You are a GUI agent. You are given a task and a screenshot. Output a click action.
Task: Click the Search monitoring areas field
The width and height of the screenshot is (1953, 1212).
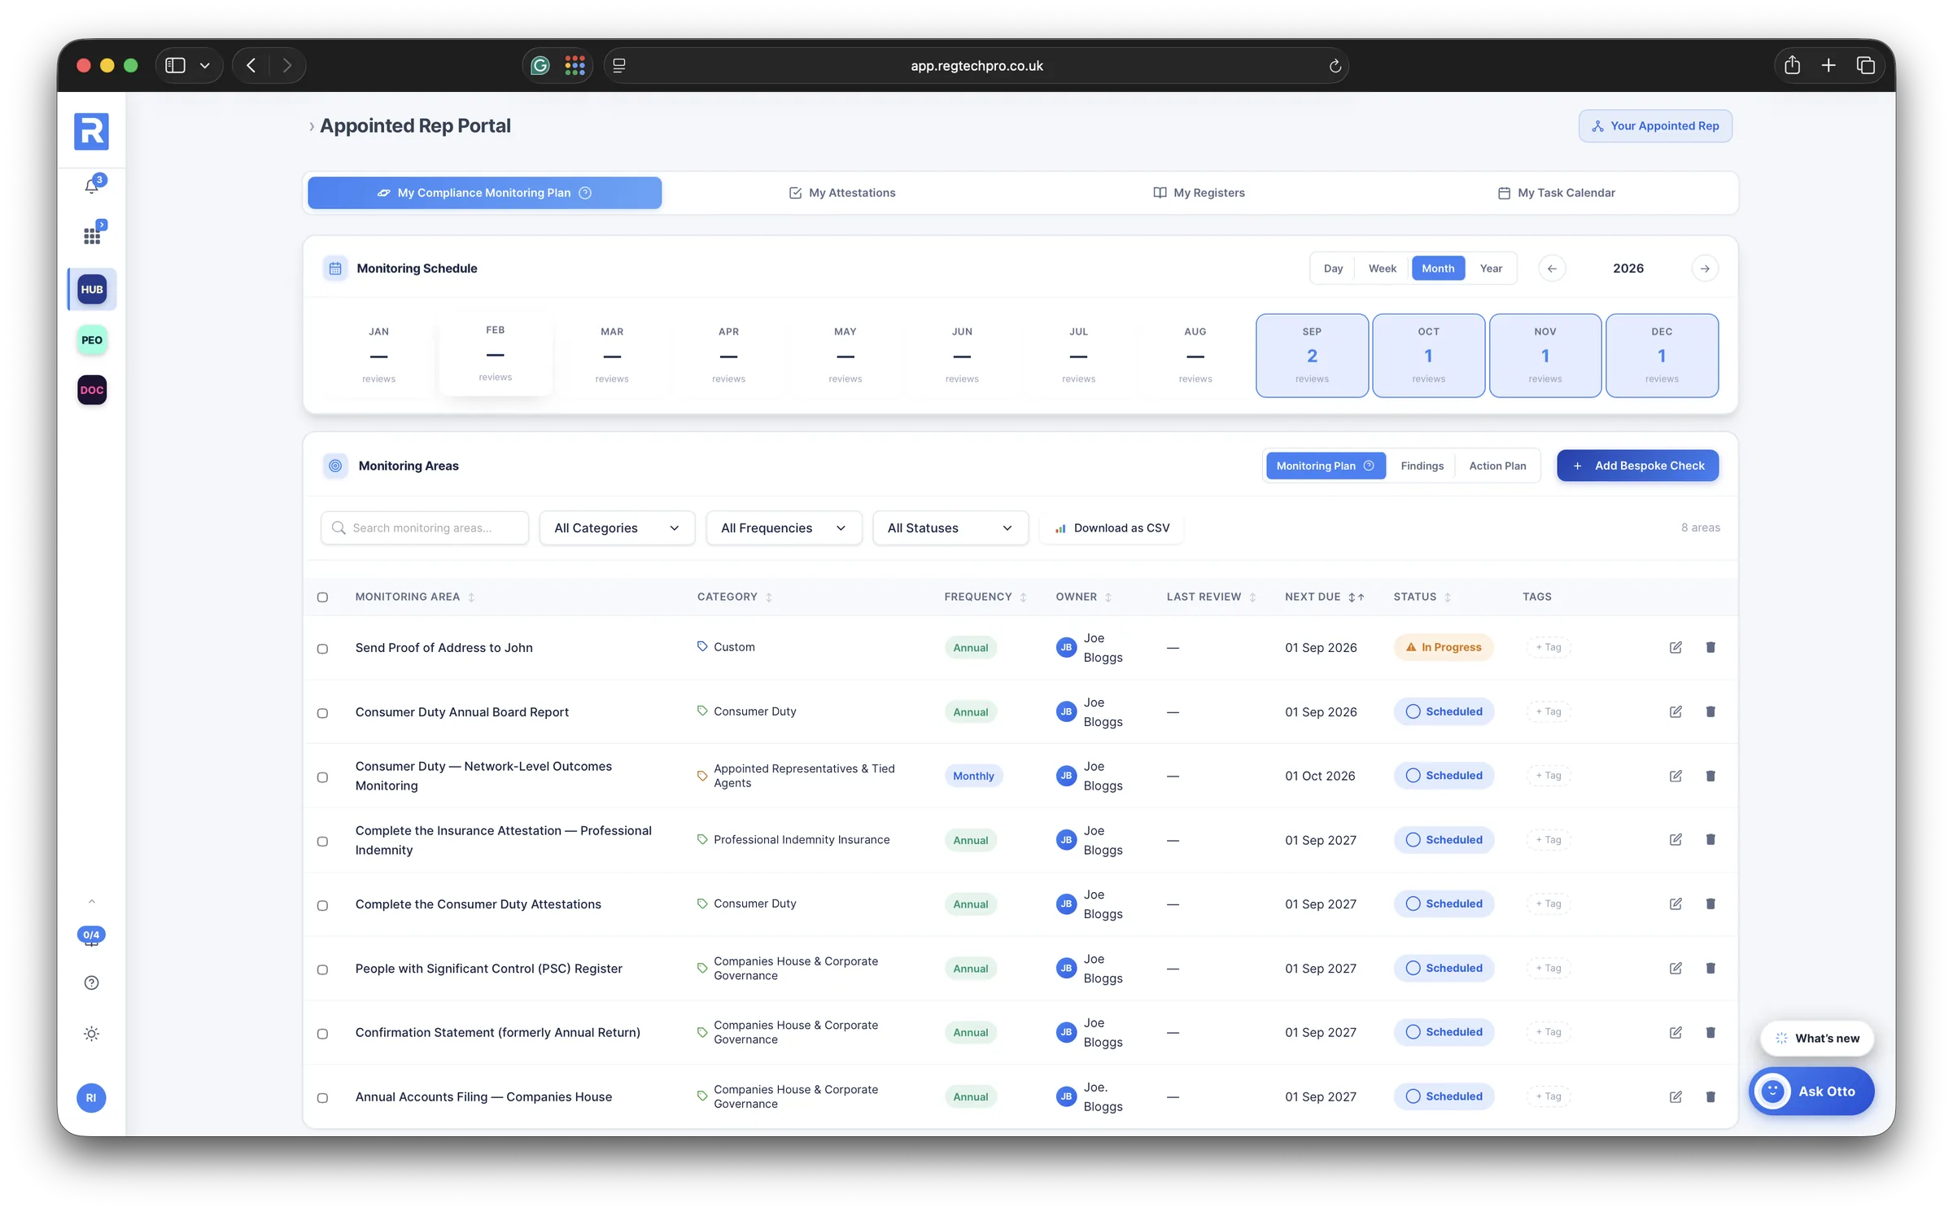pos(425,527)
